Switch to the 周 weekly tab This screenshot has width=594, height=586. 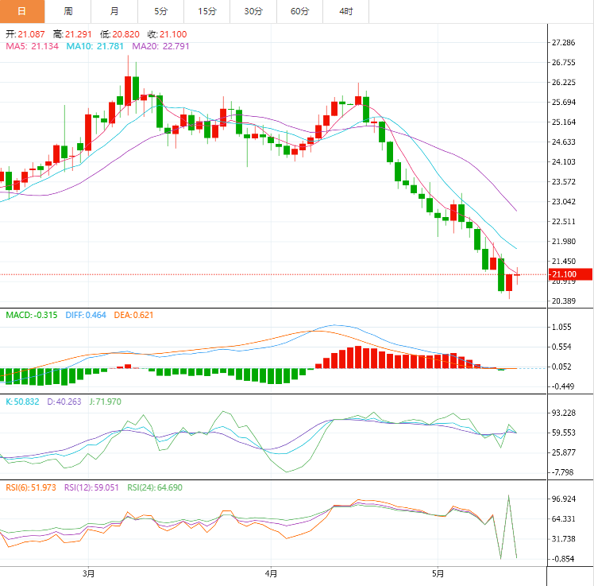tap(68, 11)
